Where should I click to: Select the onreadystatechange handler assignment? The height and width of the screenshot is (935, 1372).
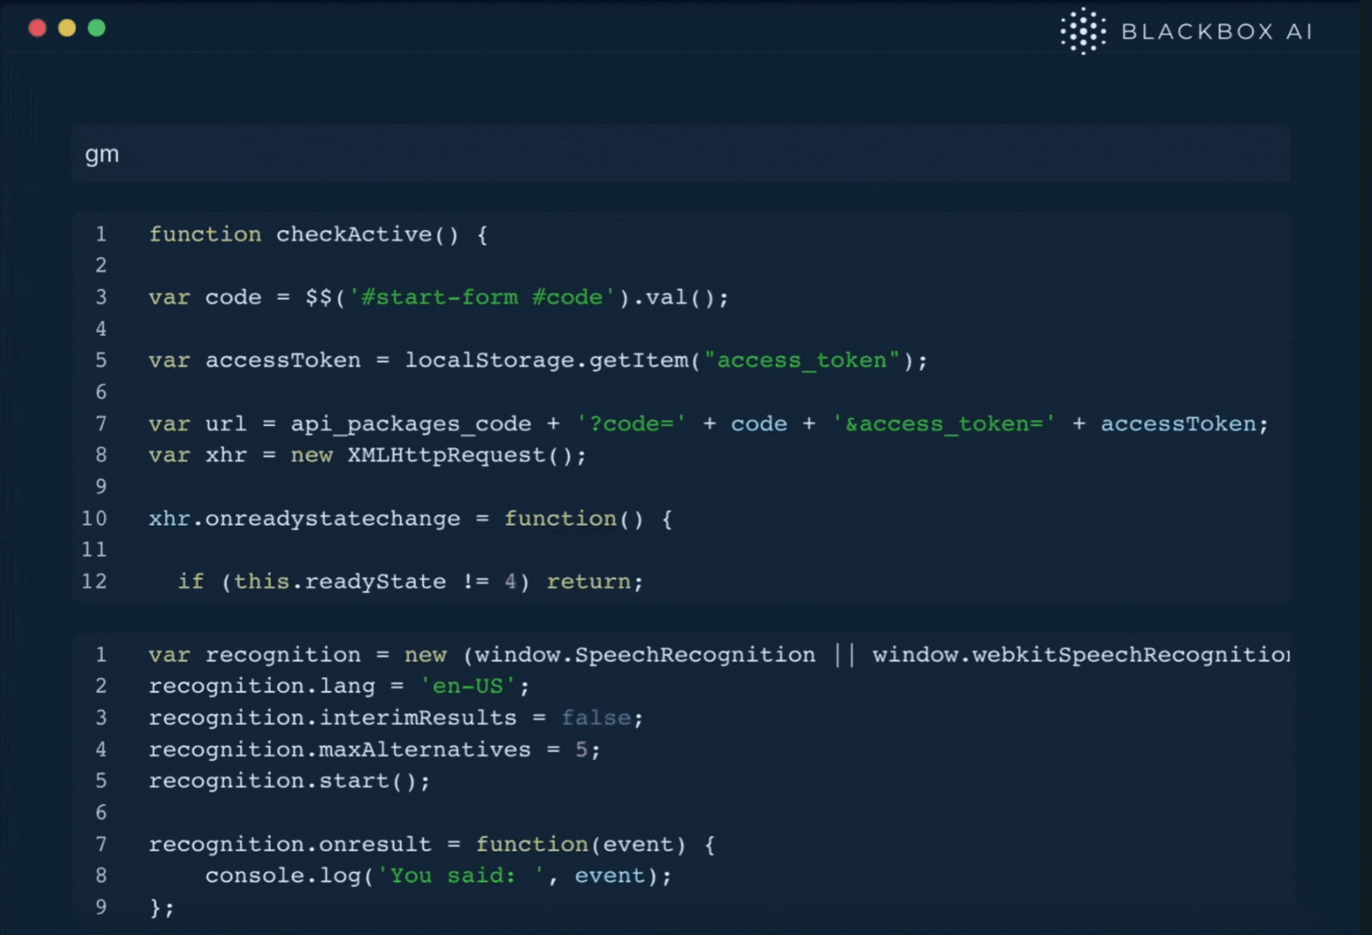click(x=328, y=519)
